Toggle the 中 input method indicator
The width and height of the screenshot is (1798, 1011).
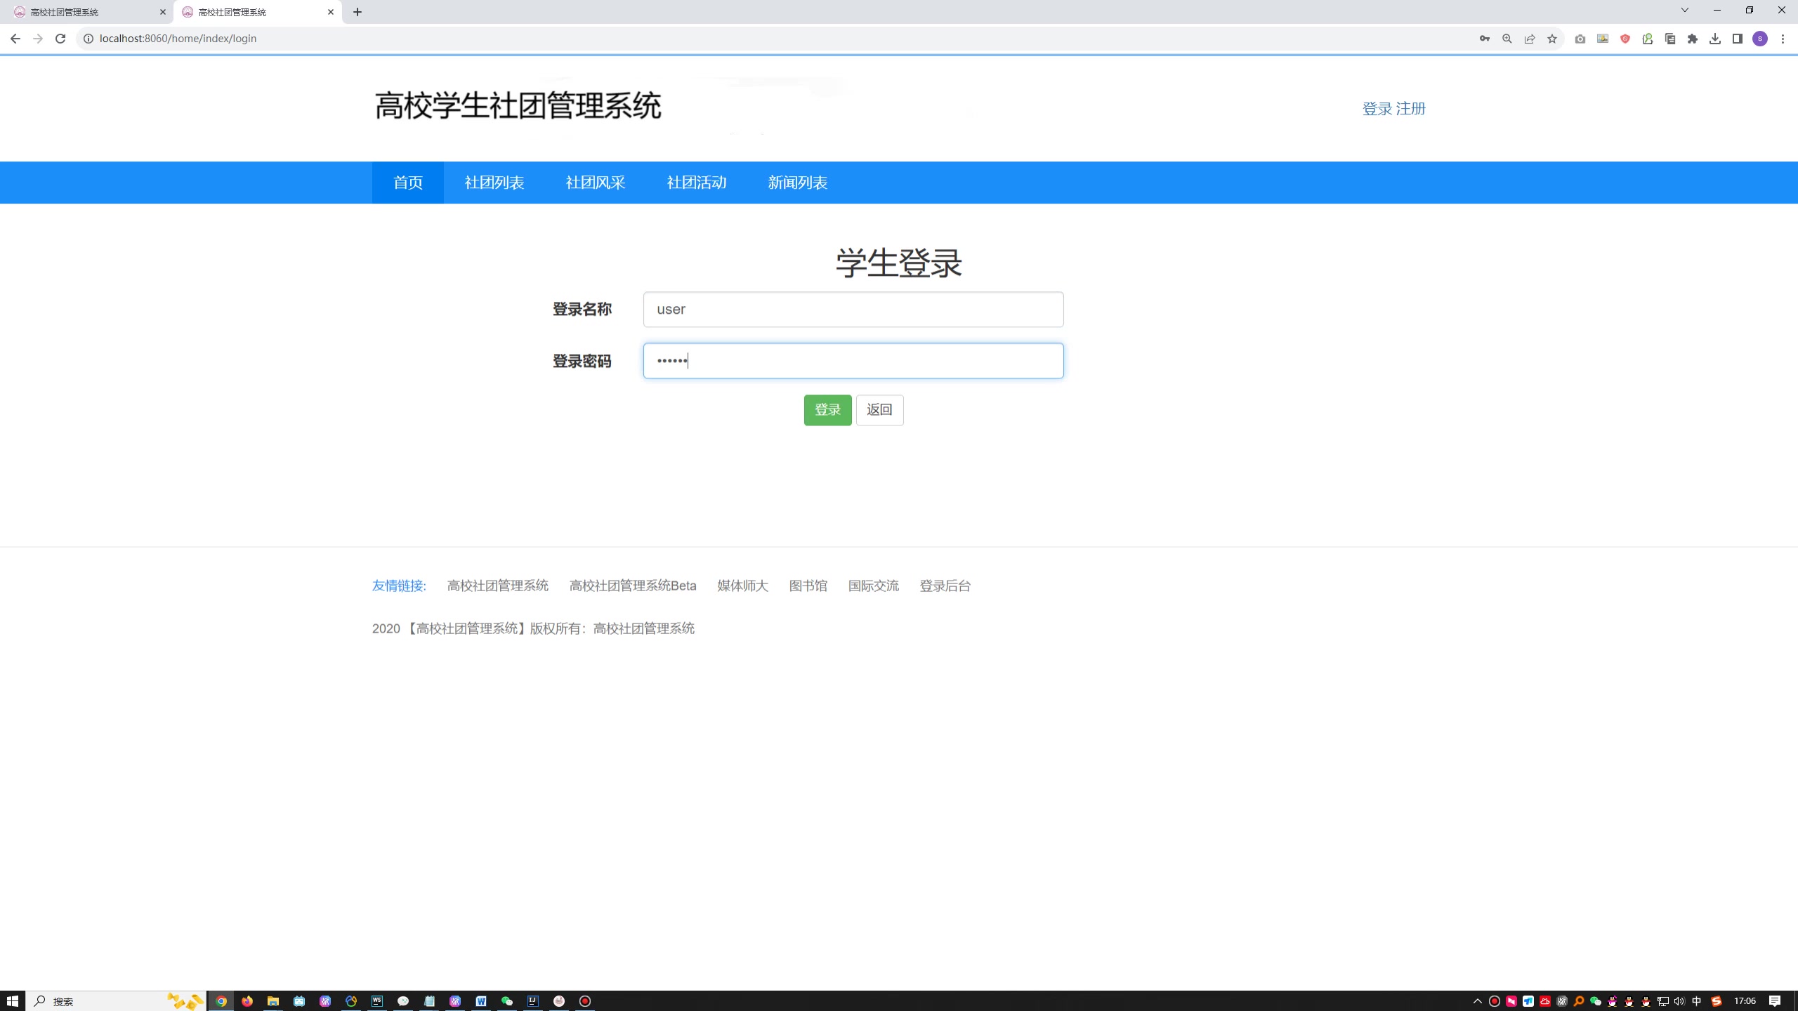point(1697,1001)
